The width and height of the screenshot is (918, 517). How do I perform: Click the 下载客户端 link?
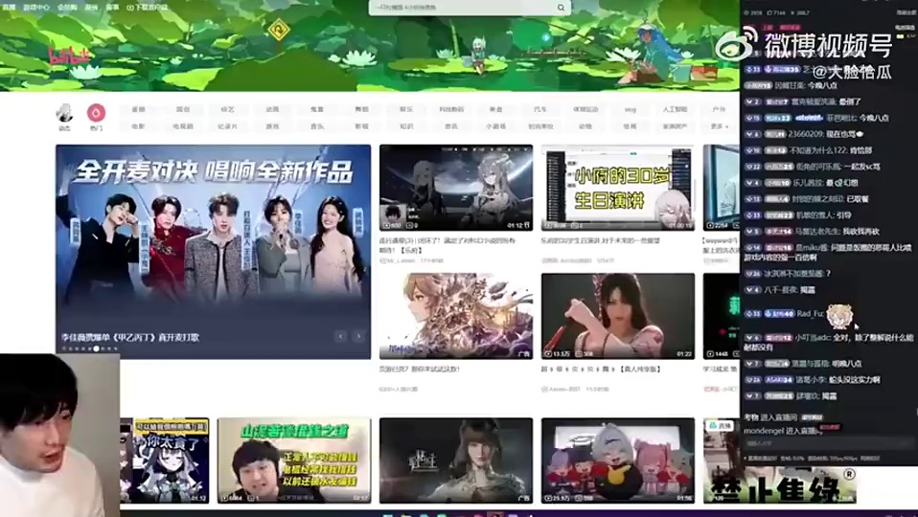coord(147,8)
